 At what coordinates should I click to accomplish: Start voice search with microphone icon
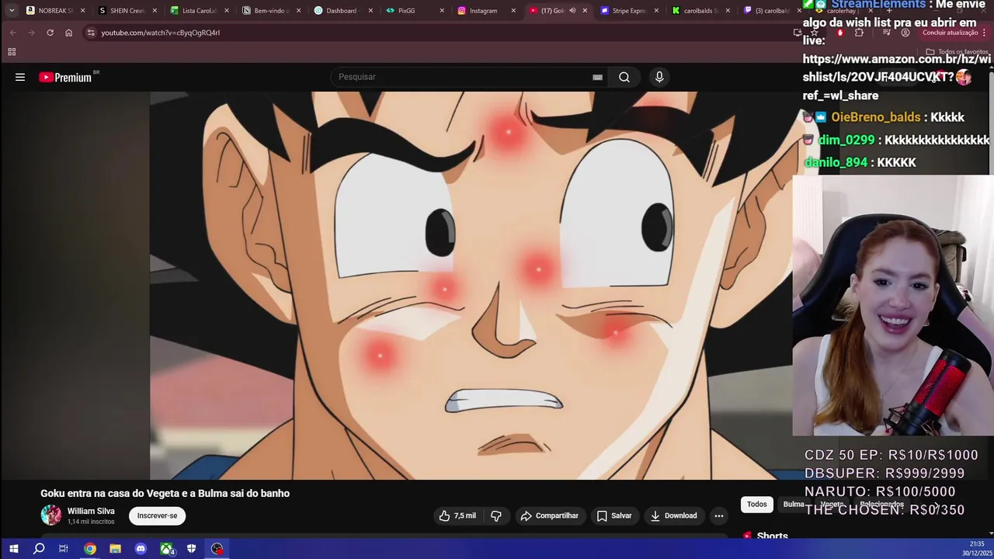tap(659, 77)
